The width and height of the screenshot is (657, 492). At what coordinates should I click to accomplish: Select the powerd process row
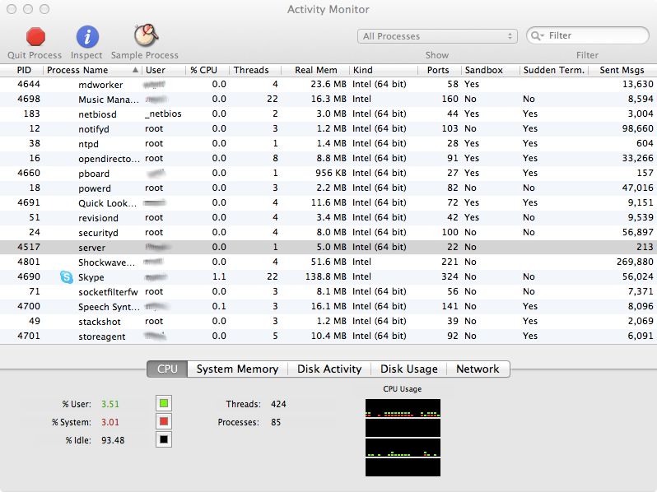(328, 188)
